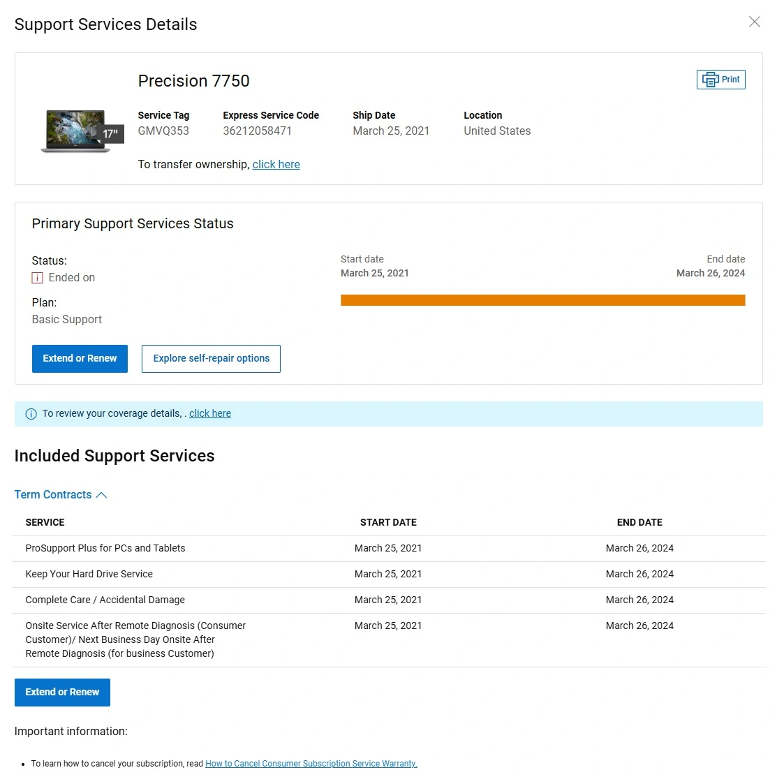Click Extend or Renew below the contracts table

coord(62,693)
